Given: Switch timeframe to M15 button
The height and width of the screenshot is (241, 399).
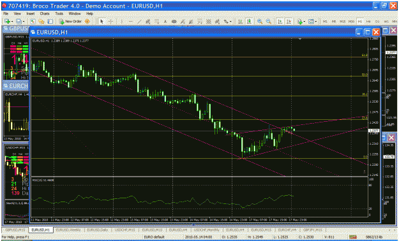Looking at the screenshot, I should tap(343, 22).
